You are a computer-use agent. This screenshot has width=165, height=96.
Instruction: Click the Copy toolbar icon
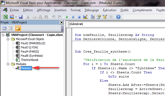point(34,17)
